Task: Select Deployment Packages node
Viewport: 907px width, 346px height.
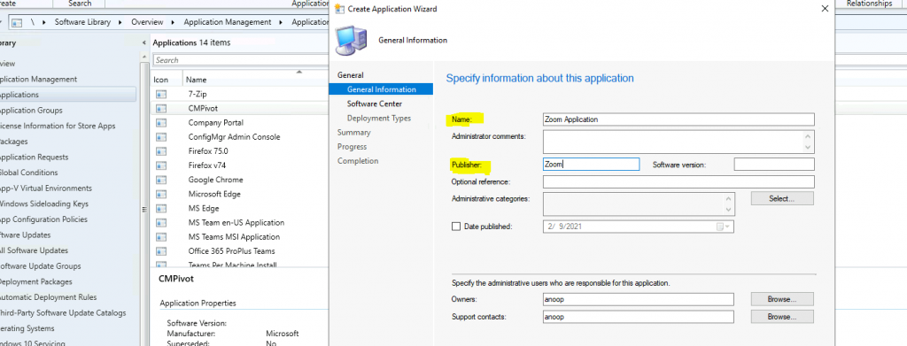Action: [35, 282]
